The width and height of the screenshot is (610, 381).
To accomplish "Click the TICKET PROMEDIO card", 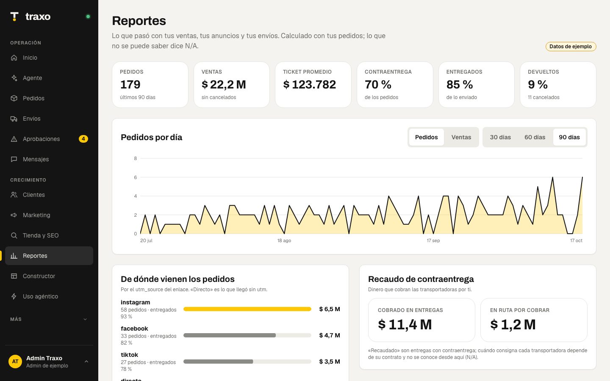I will (x=313, y=85).
